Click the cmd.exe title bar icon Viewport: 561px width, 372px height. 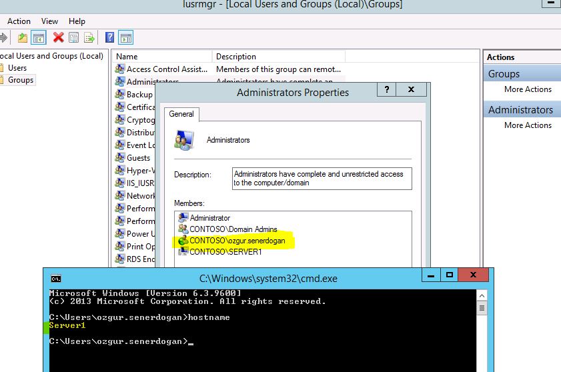click(56, 278)
